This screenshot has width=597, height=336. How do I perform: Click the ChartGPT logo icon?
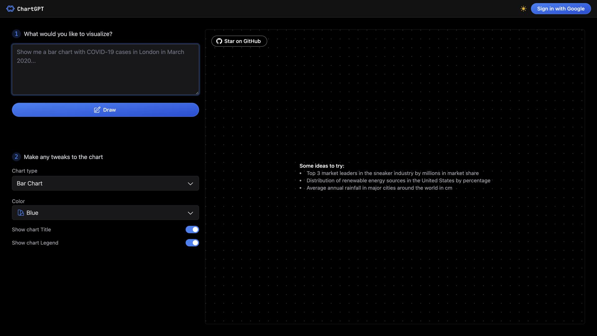pyautogui.click(x=10, y=9)
